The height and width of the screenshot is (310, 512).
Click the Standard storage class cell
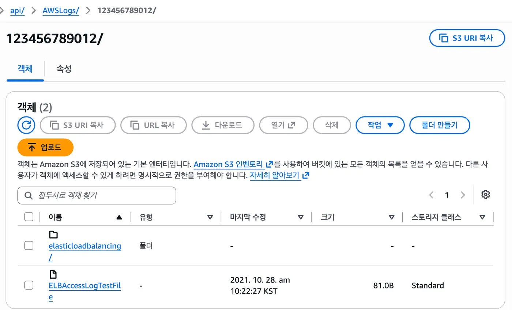[x=428, y=286]
